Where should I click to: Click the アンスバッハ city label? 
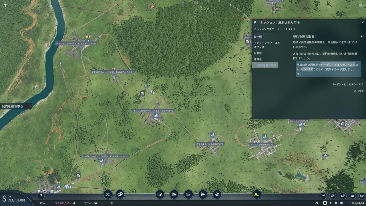click(x=262, y=145)
